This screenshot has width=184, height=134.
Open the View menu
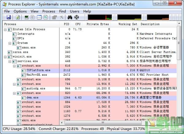34,11
